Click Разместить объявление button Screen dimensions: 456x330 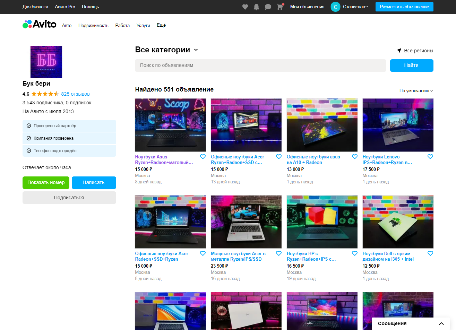[x=404, y=7]
